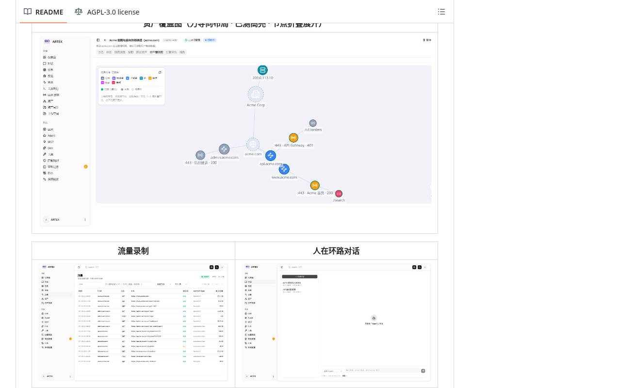Image resolution: width=621 pixels, height=388 pixels.
Task: Open the 人在环路对话 chat screenshot
Action: [336, 323]
